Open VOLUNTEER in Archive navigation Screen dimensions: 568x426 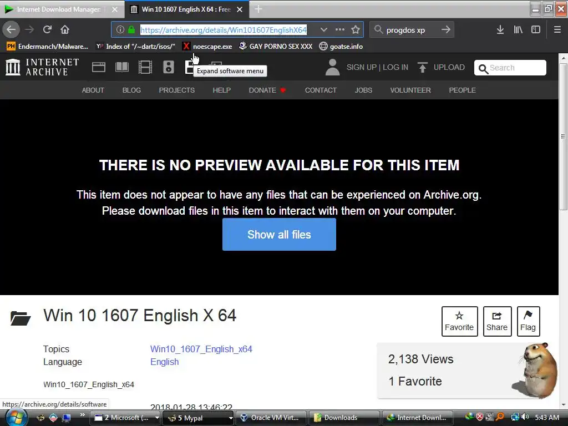[410, 90]
